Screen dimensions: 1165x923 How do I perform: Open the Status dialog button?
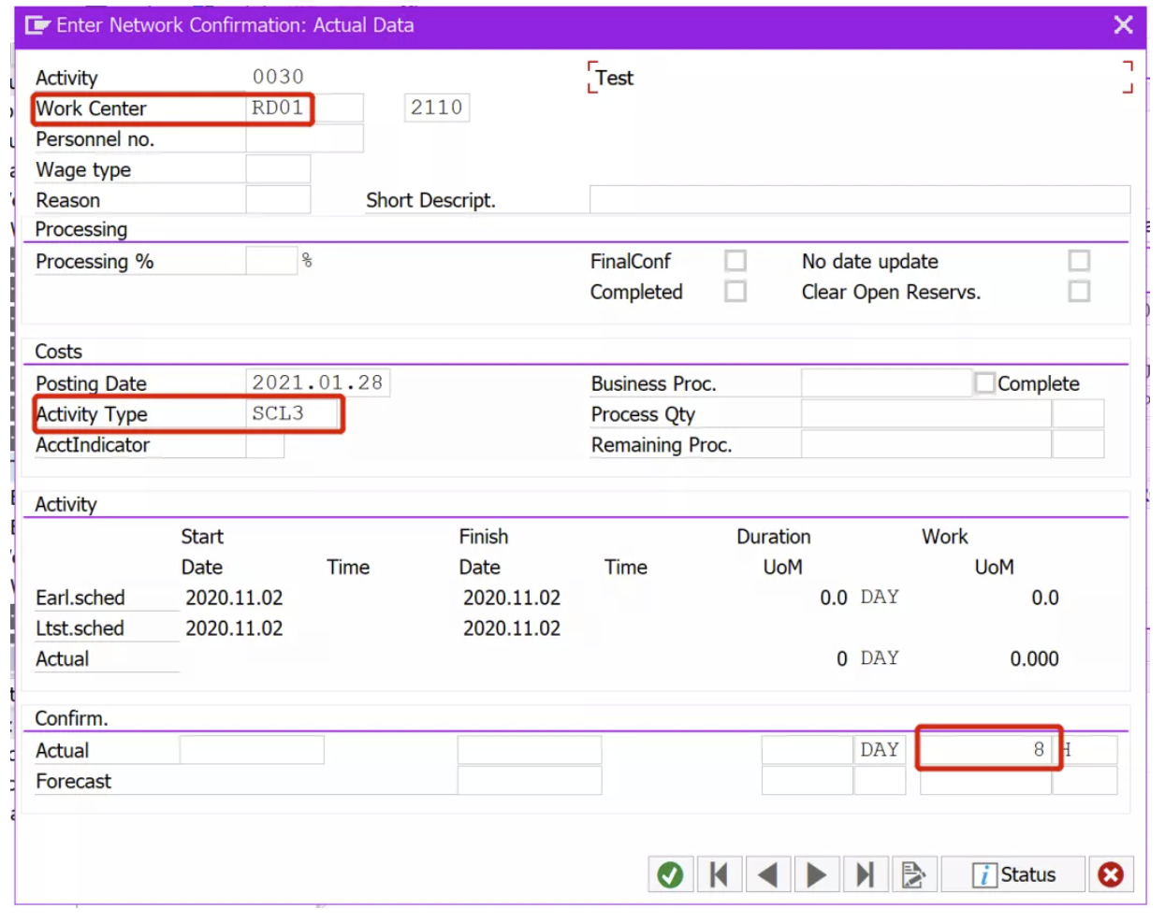tap(1013, 874)
